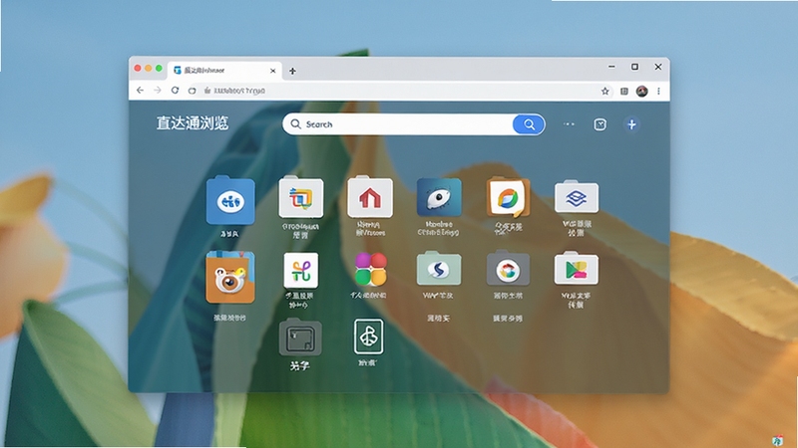Viewport: 798px width, 448px height.
Task: Click the browser address bar
Action: (399, 91)
